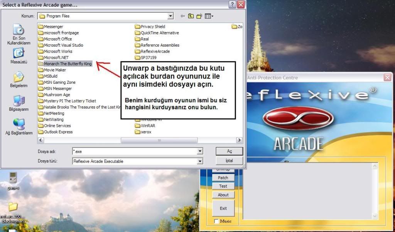
Task: Select the Privacy Shield folder
Action: click(x=150, y=27)
